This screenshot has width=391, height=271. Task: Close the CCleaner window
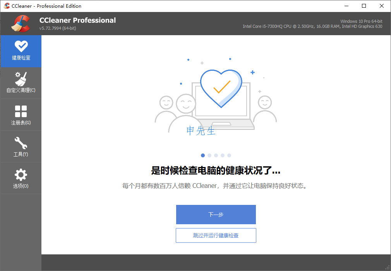pyautogui.click(x=382, y=6)
